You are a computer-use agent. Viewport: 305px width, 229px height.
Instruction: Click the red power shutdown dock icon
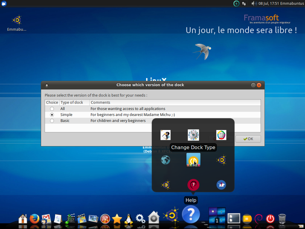[270, 219]
